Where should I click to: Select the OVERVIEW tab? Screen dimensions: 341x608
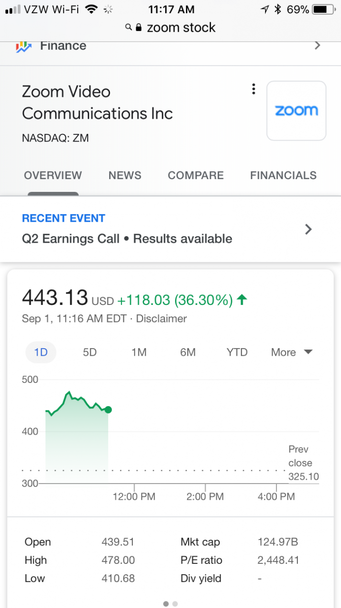click(53, 175)
